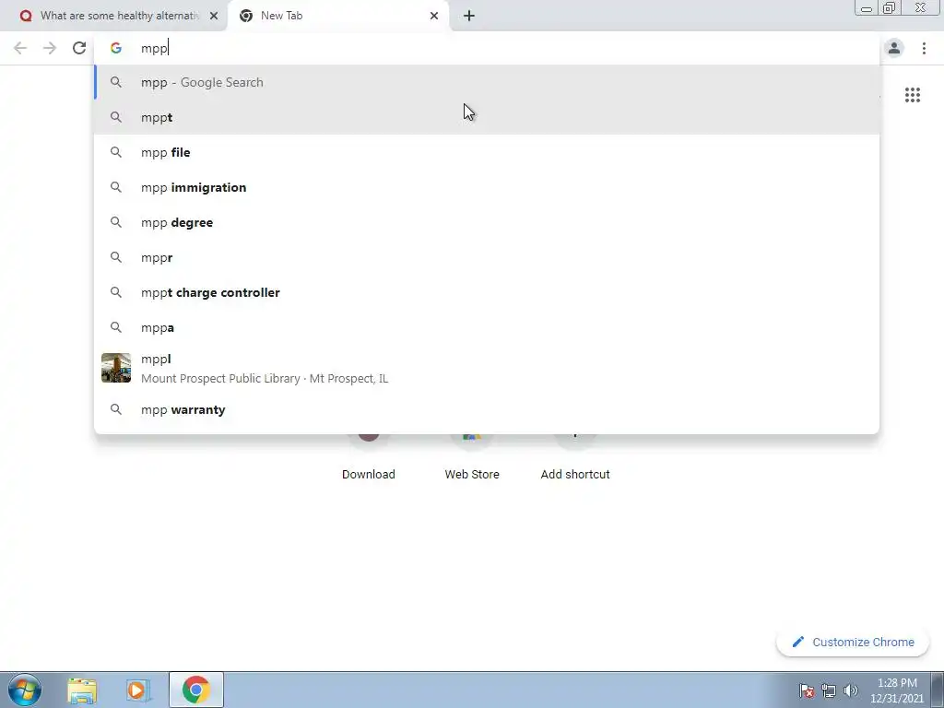Screen dimensions: 944x708
Task: Click the Show desktop strip
Action: tap(938, 690)
